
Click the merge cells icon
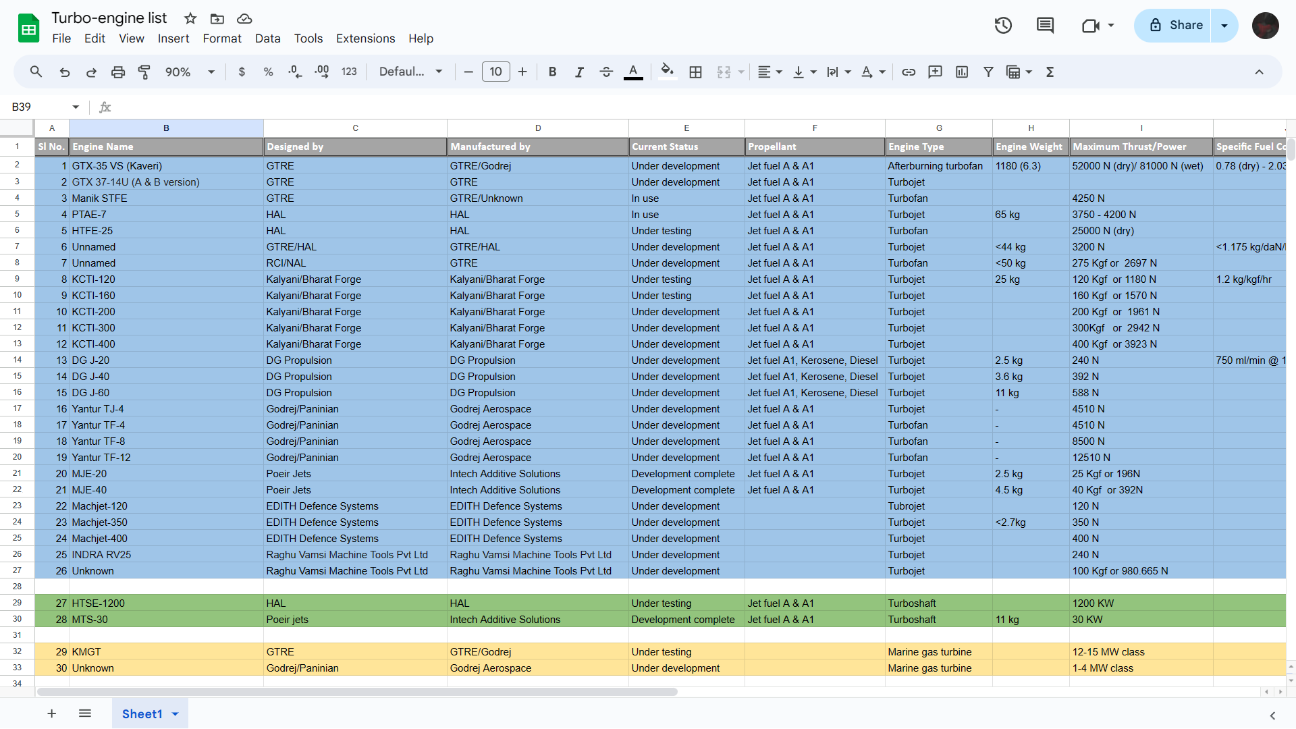tap(724, 72)
